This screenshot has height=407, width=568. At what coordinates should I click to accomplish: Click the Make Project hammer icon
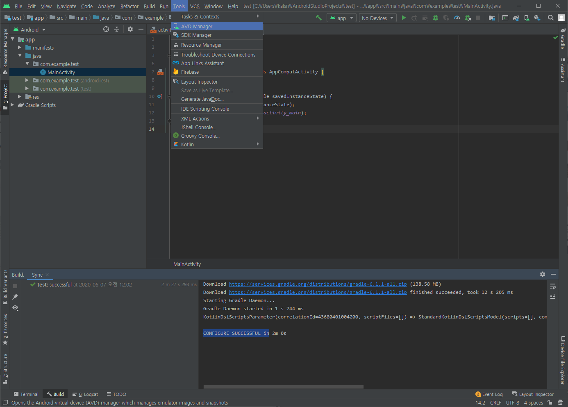tap(318, 18)
